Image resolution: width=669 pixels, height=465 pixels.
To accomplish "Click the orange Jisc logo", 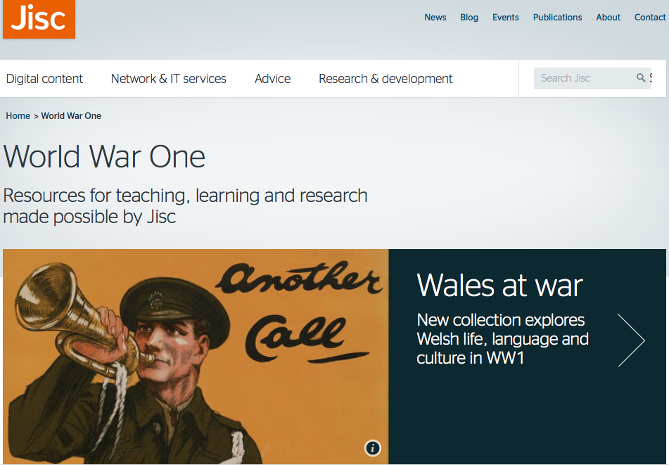I will pos(39,19).
